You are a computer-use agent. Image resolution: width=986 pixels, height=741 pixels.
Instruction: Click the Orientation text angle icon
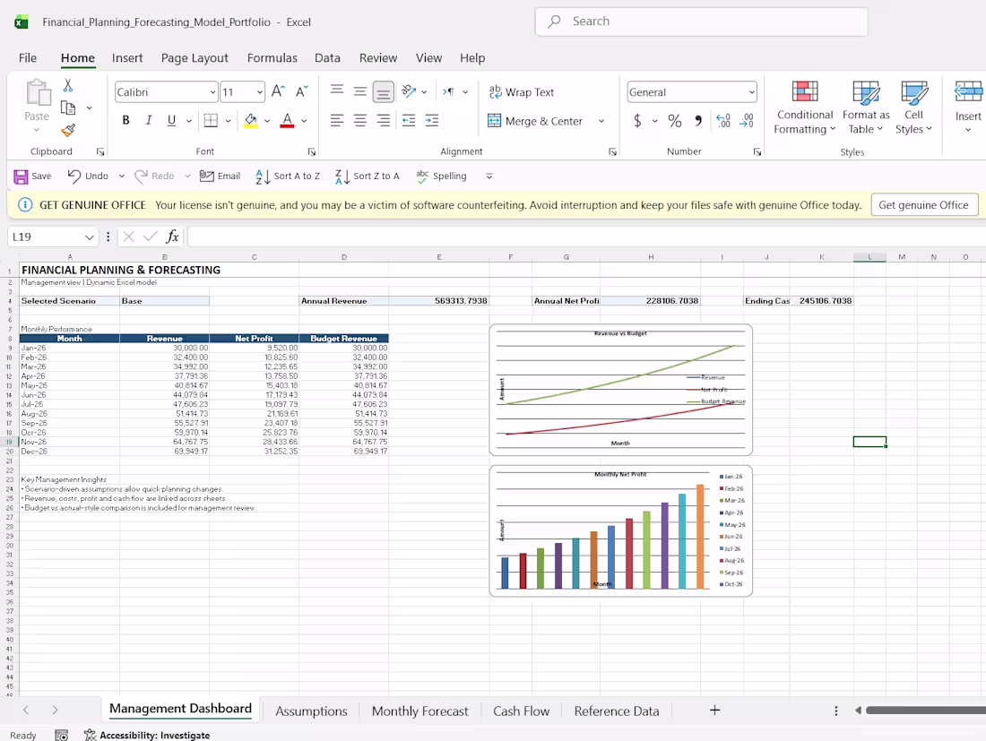pos(410,91)
